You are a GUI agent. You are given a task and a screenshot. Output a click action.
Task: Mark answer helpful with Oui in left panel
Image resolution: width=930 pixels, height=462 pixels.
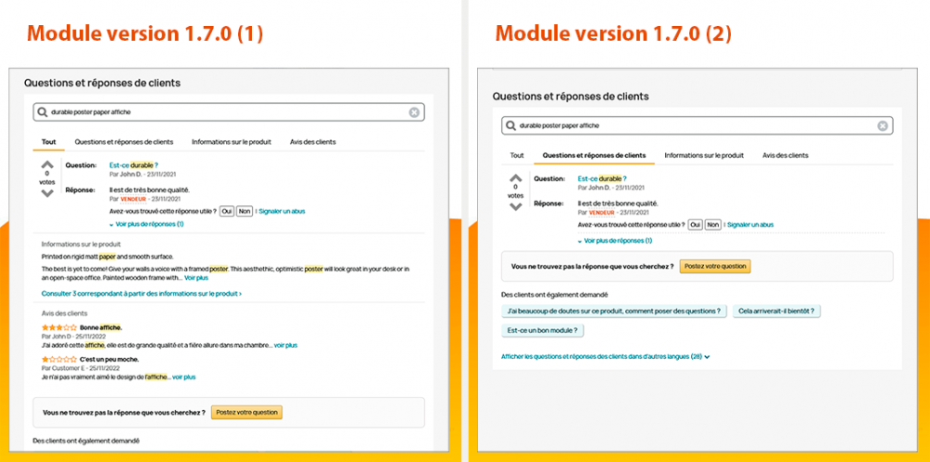pyautogui.click(x=227, y=211)
